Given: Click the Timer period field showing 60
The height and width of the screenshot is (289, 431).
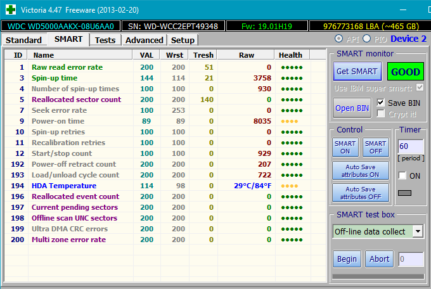Looking at the screenshot, I should (x=411, y=146).
